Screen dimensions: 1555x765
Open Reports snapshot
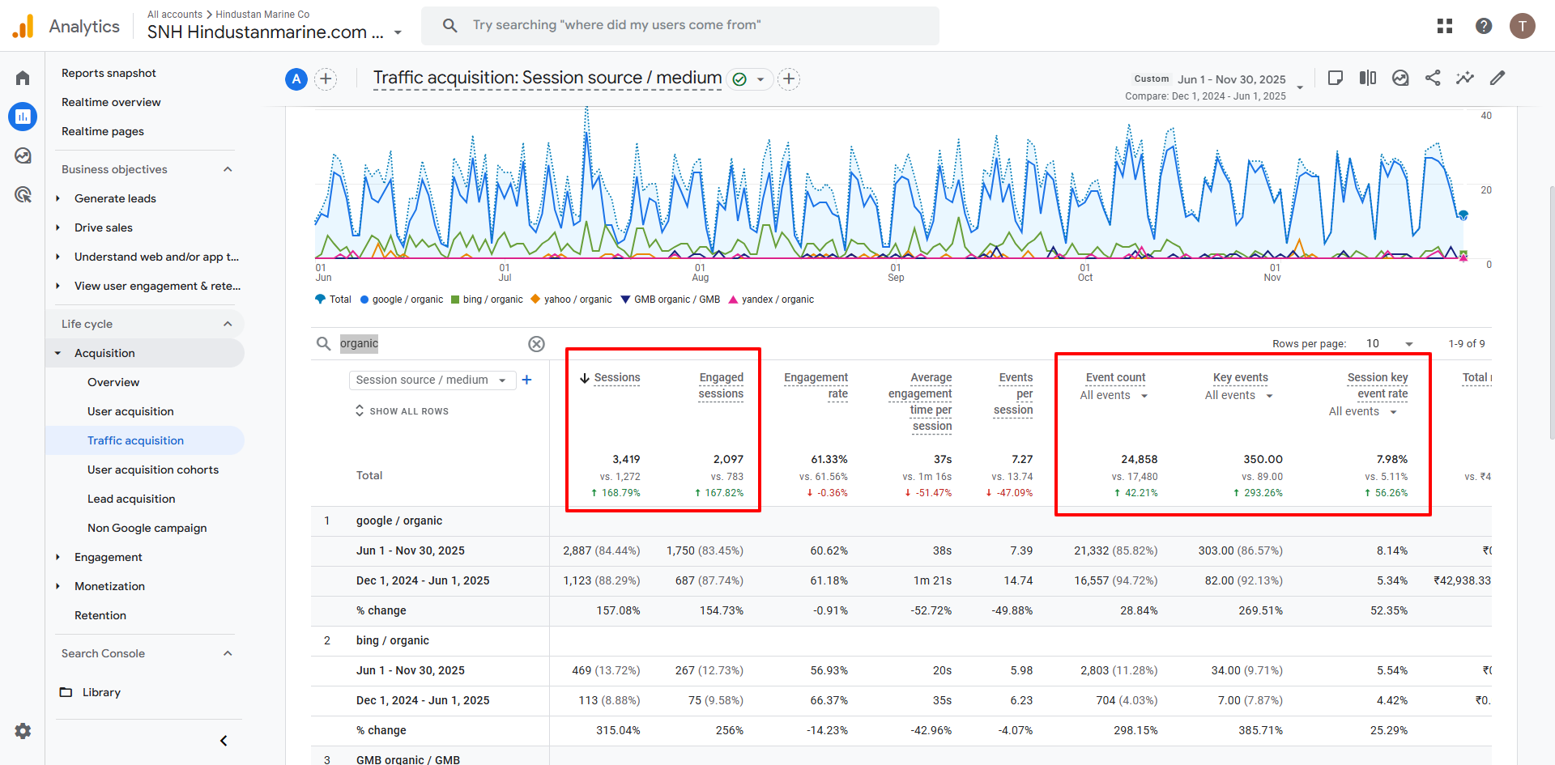click(109, 73)
